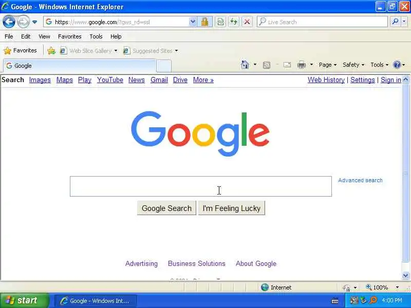Click the Print icon
411x308 pixels.
[302, 65]
